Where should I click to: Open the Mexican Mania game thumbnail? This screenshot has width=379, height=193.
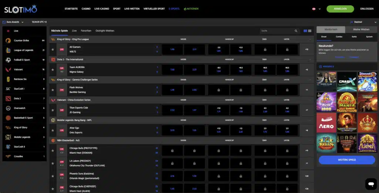[347, 102]
